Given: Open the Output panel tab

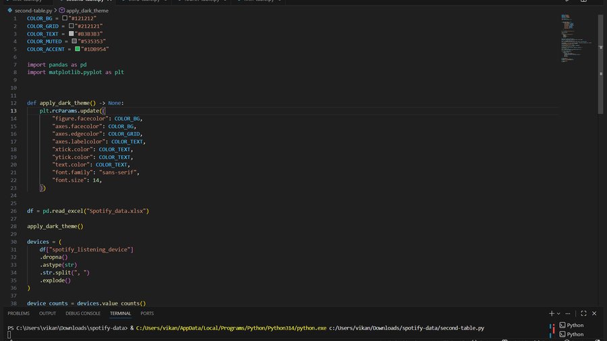Looking at the screenshot, I should click(47, 313).
